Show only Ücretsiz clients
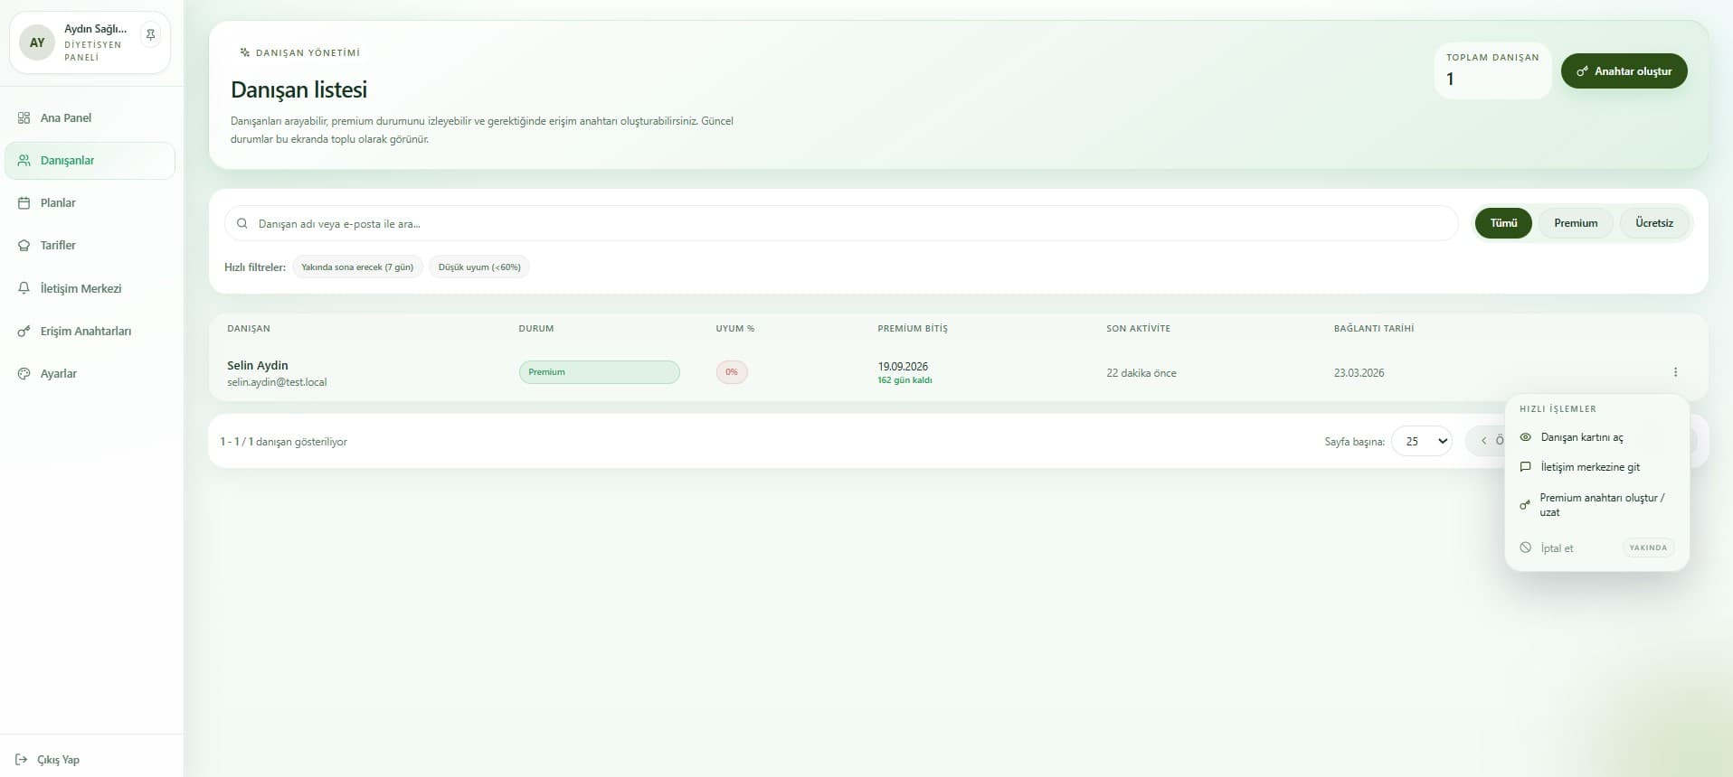 pos(1653,223)
